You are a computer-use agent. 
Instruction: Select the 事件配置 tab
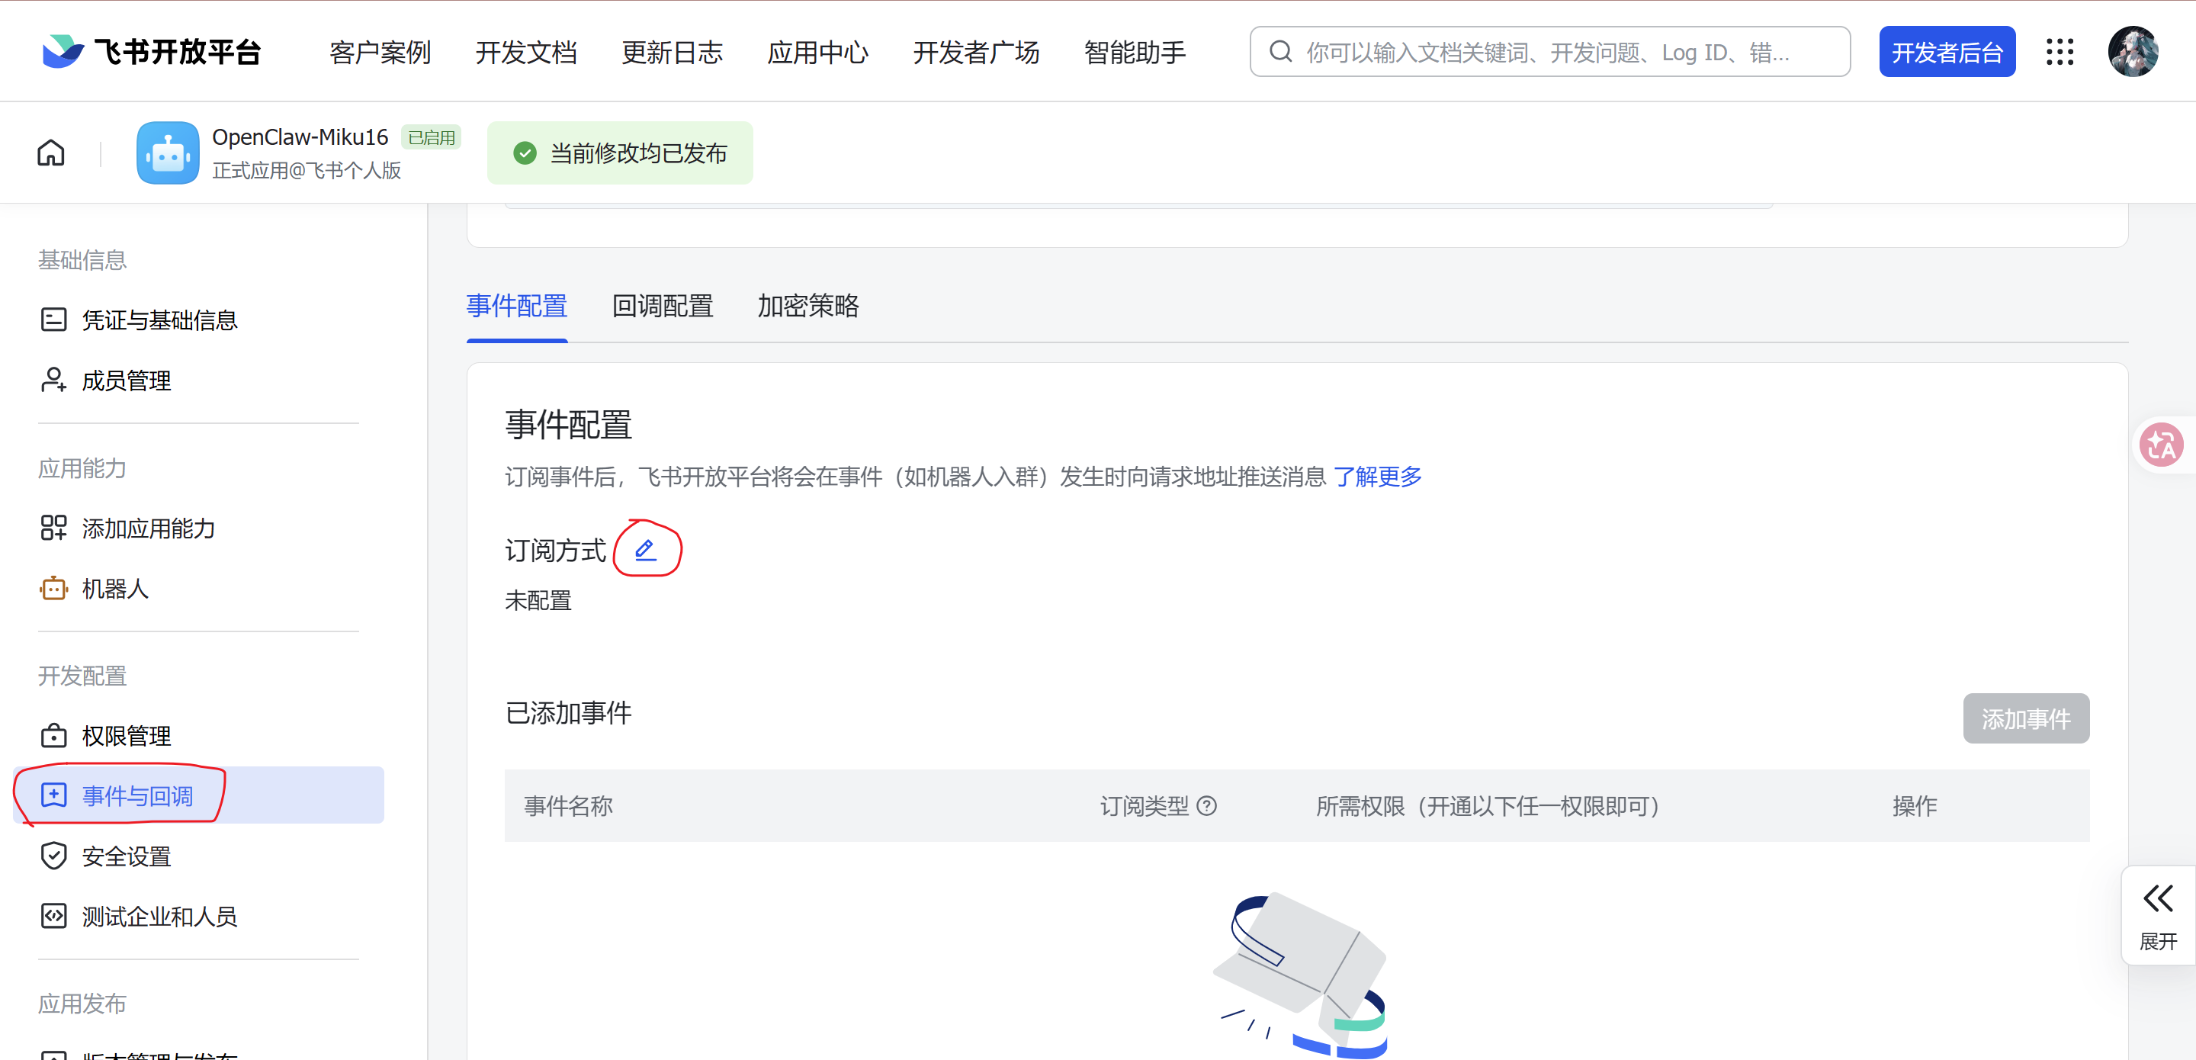[517, 306]
